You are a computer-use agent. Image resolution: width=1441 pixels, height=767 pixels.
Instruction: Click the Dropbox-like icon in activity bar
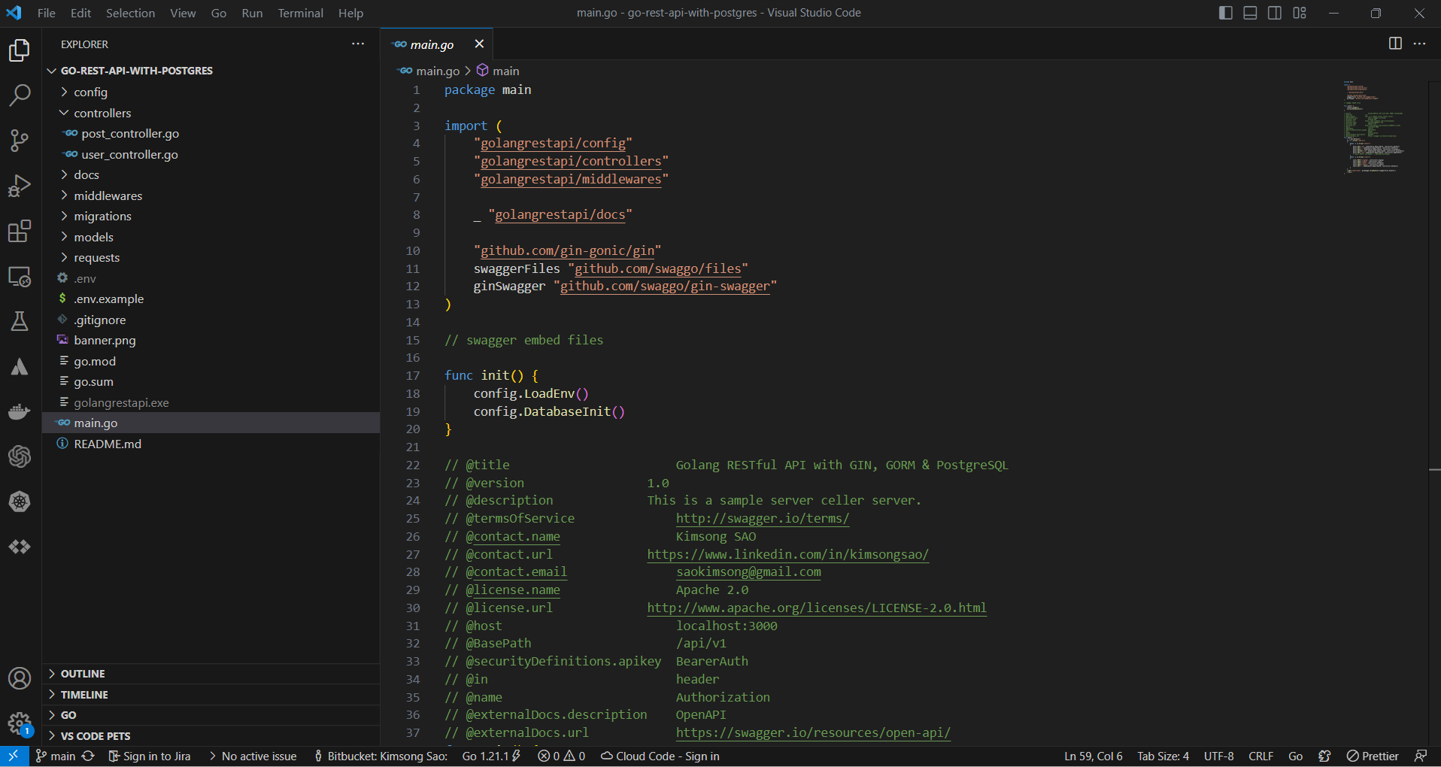coord(20,547)
